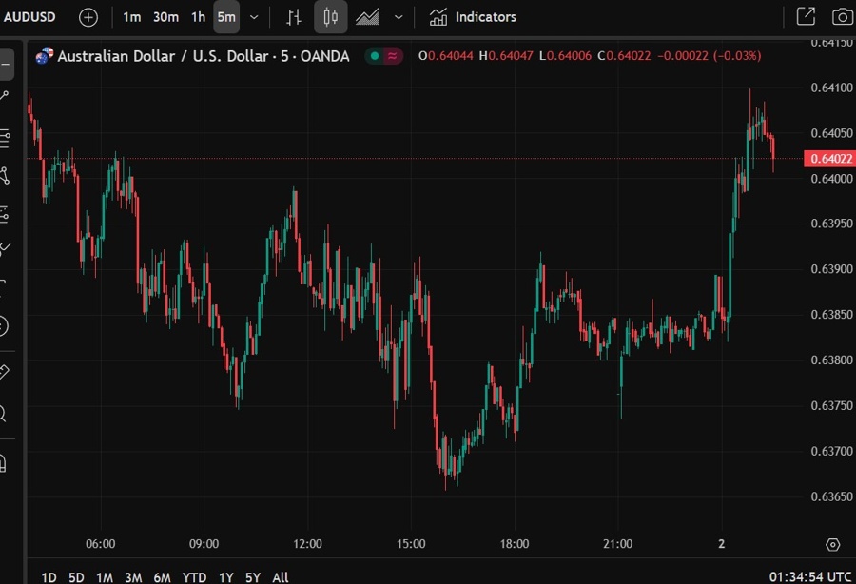Image resolution: width=856 pixels, height=584 pixels.
Task: Open the Indicators menu
Action: [473, 17]
